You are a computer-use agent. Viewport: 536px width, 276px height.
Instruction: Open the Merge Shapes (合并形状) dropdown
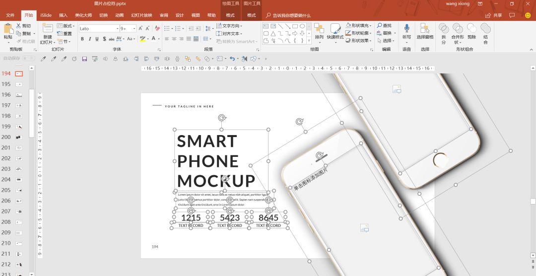pyautogui.click(x=458, y=34)
